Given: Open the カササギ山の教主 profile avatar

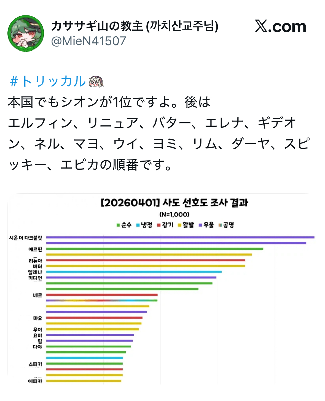Looking at the screenshot, I should (26, 34).
